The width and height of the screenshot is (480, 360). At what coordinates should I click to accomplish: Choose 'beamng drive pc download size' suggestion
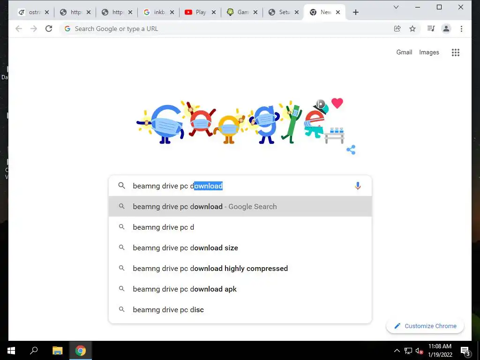pyautogui.click(x=240, y=247)
